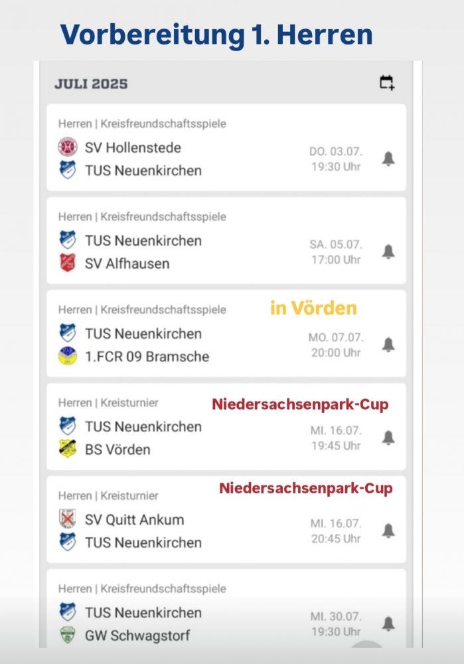Open SV Alfhausen red club crest
Screen dimensions: 464x664
click(68, 263)
